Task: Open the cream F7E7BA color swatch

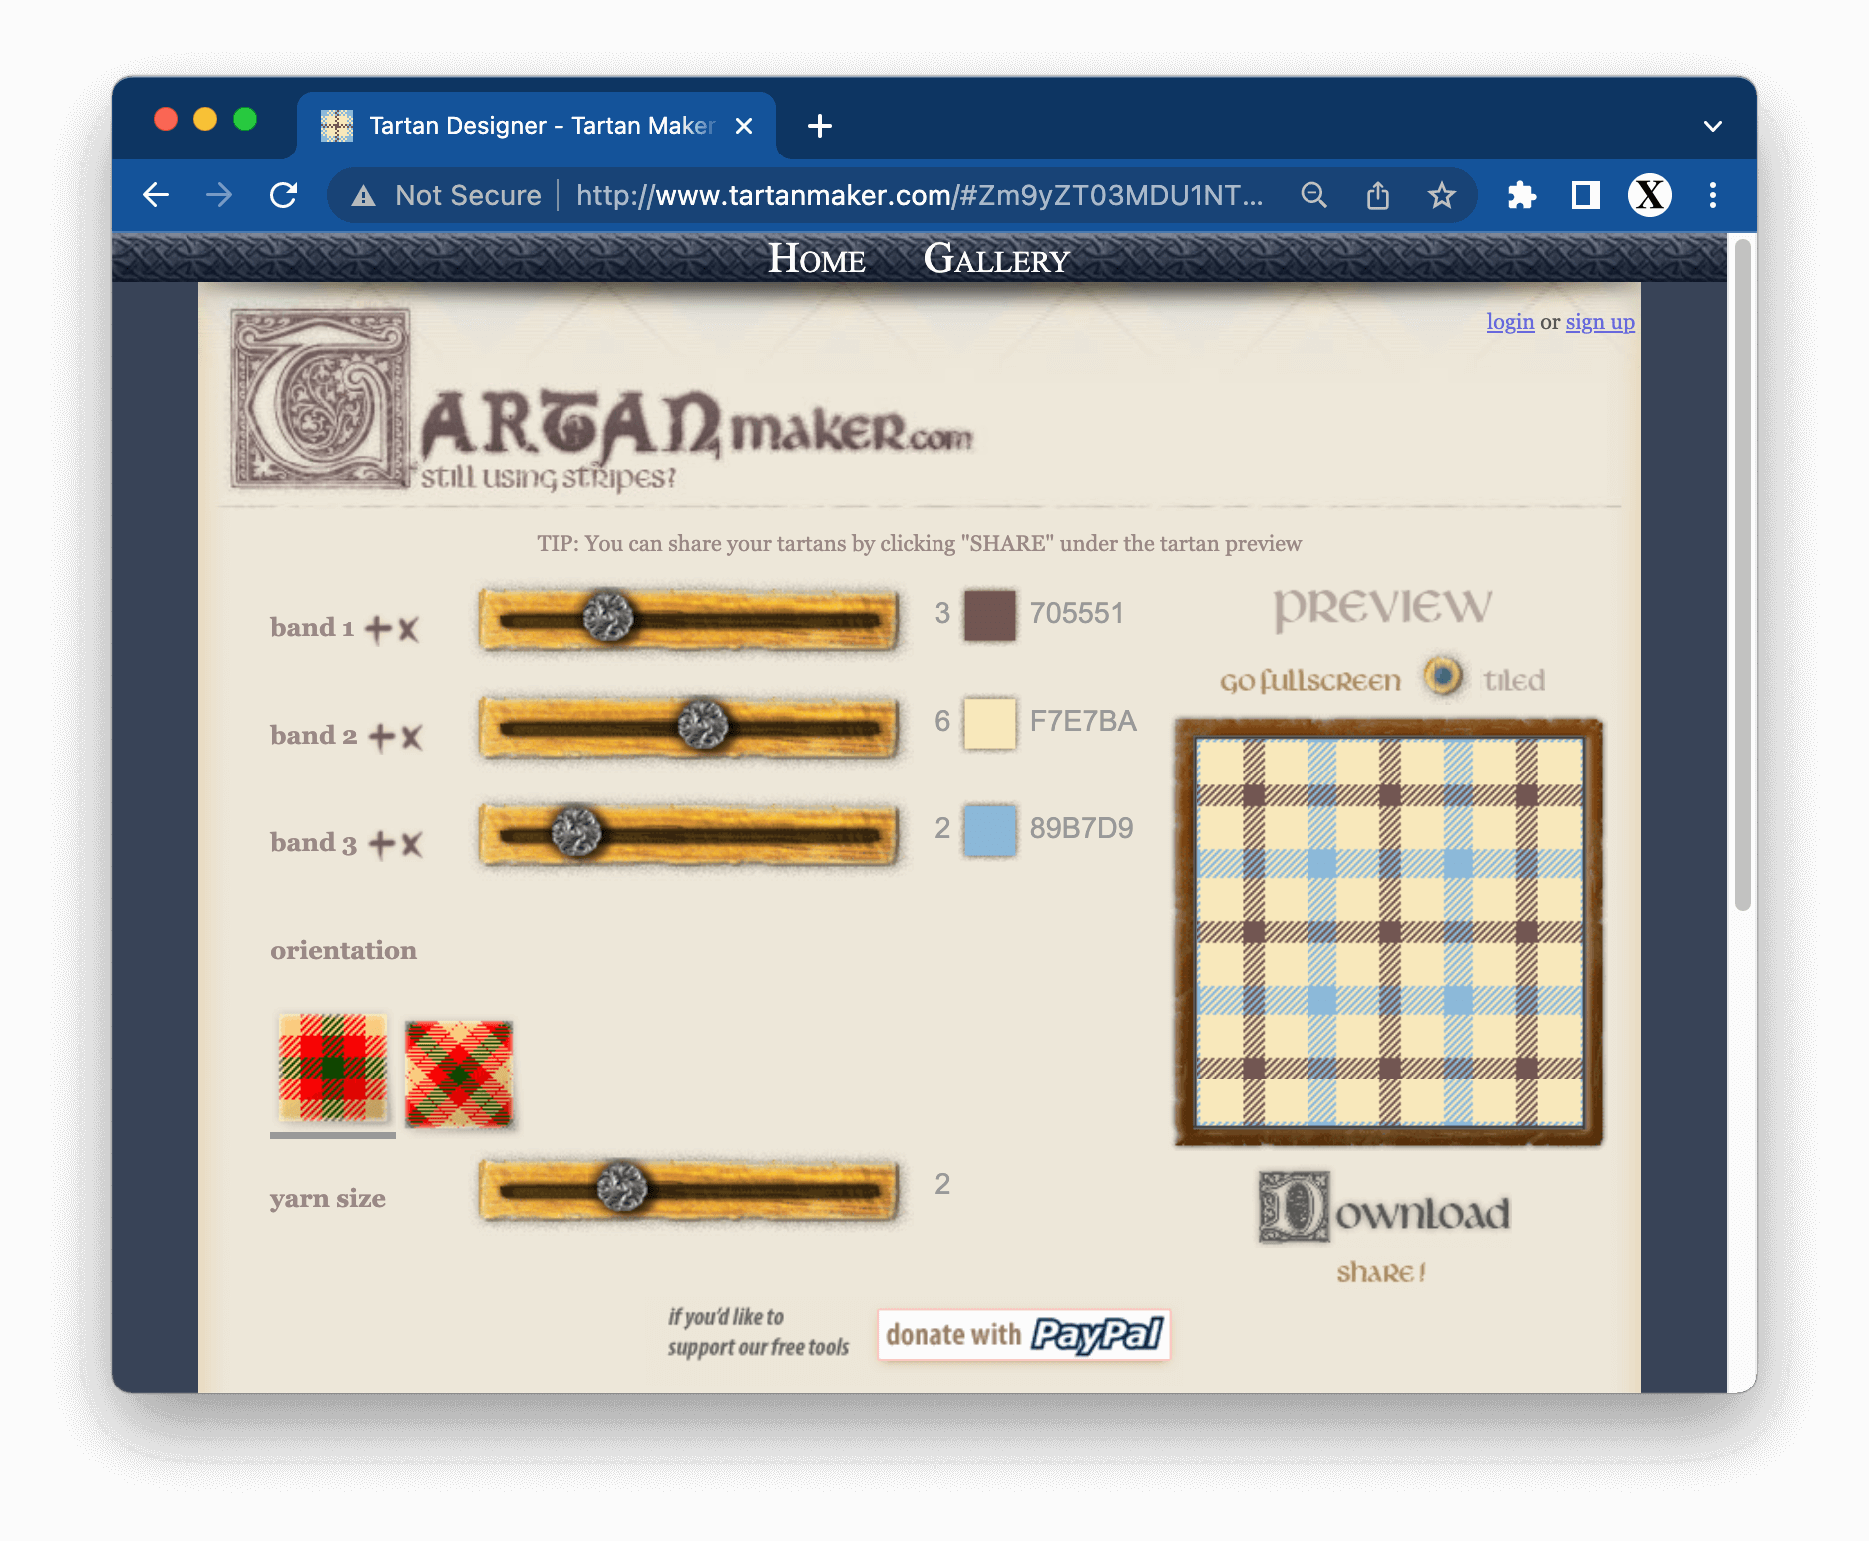Action: tap(989, 723)
